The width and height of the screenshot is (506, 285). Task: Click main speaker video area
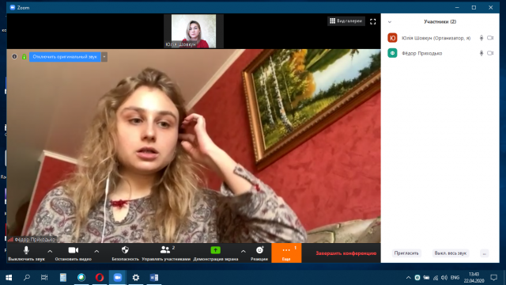coord(194,146)
